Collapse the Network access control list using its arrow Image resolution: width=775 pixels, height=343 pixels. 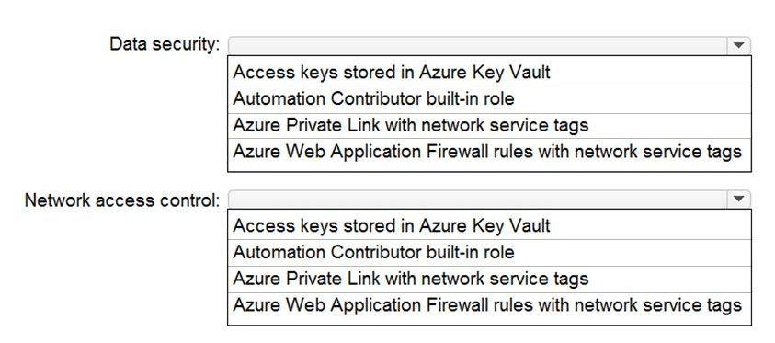(738, 200)
